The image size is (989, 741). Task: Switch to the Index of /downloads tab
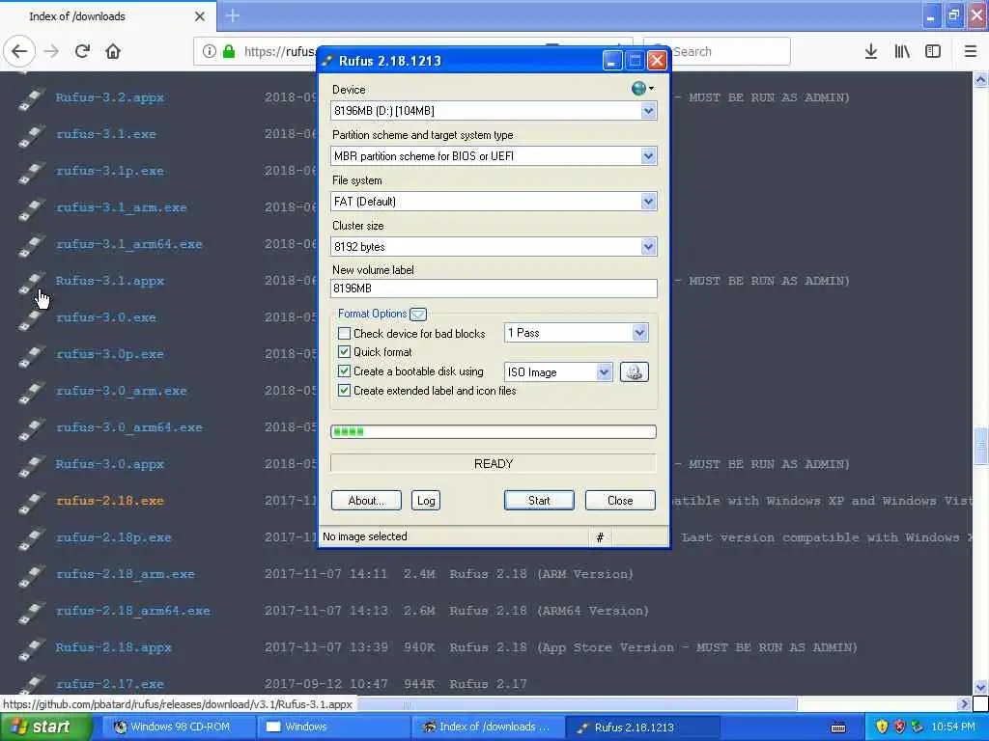108,15
